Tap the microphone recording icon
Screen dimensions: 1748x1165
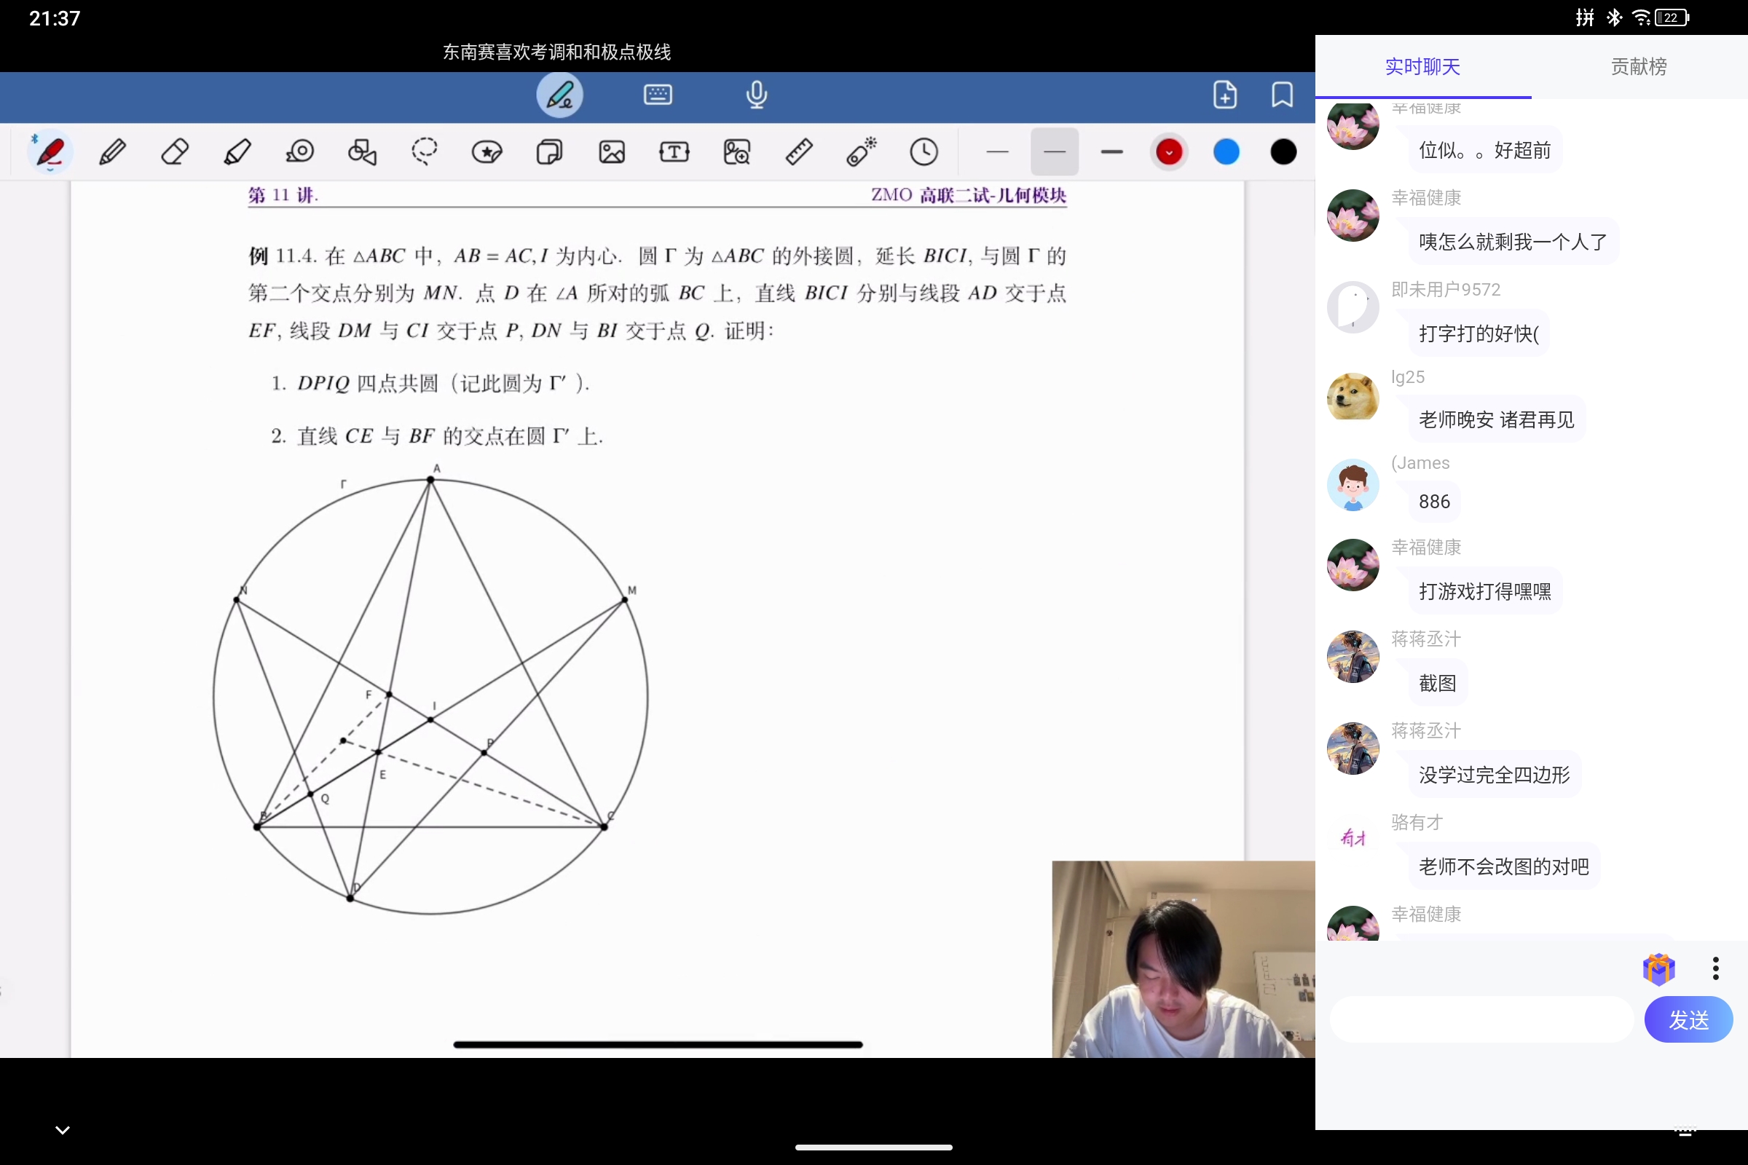coord(757,95)
